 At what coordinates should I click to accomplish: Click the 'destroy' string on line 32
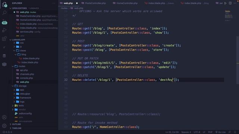click(x=166, y=80)
